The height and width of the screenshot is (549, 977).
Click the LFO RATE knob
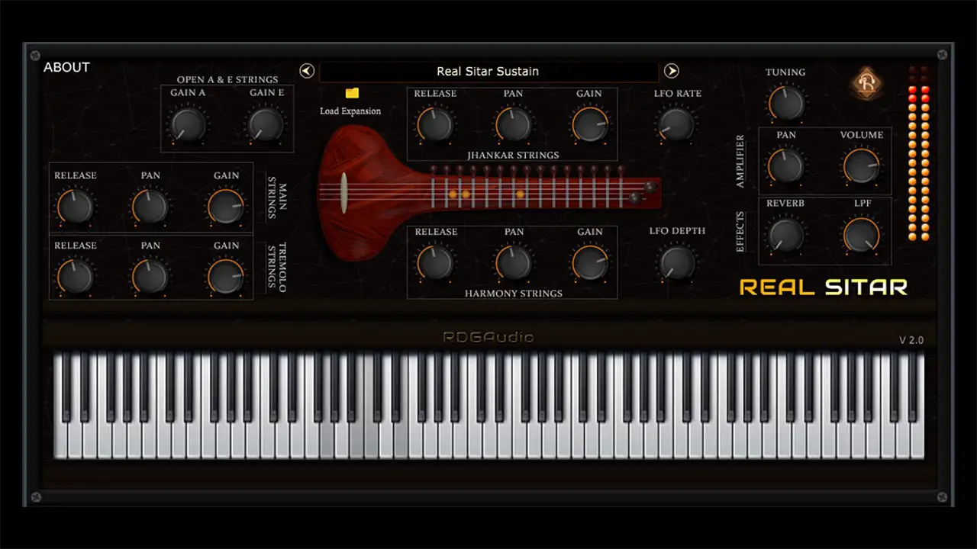[x=677, y=124]
